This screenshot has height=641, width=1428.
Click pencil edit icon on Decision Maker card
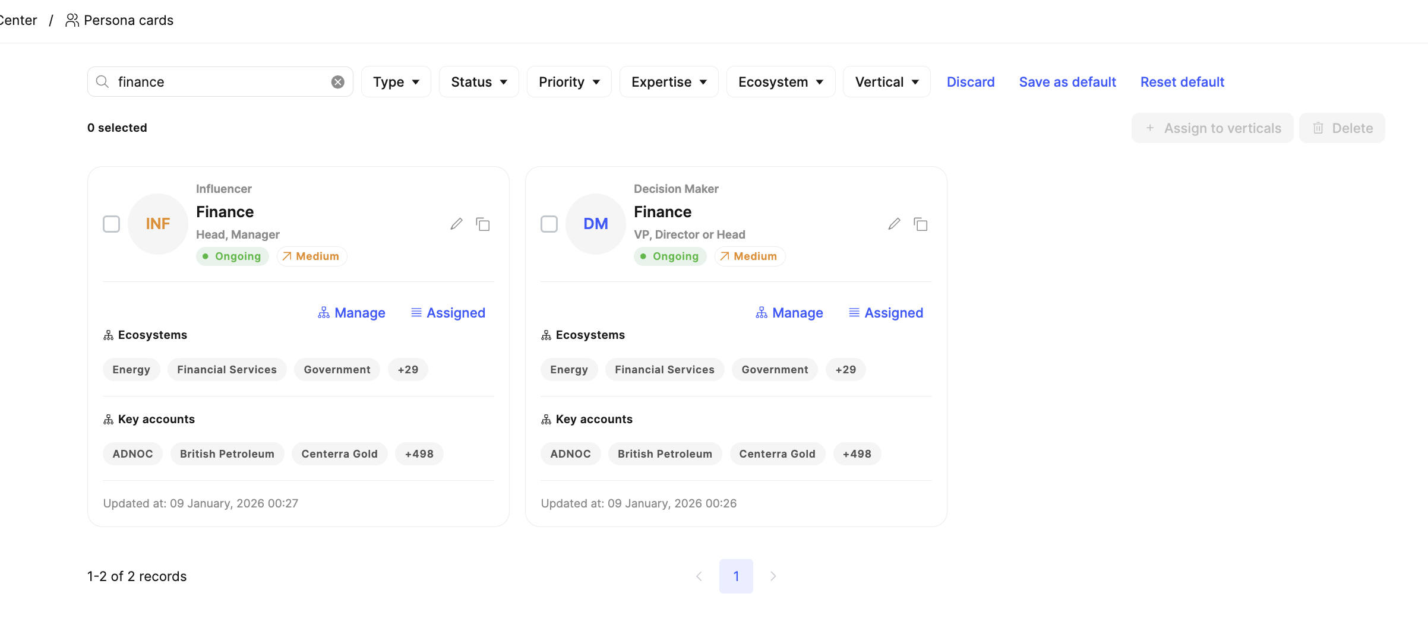[x=894, y=224]
